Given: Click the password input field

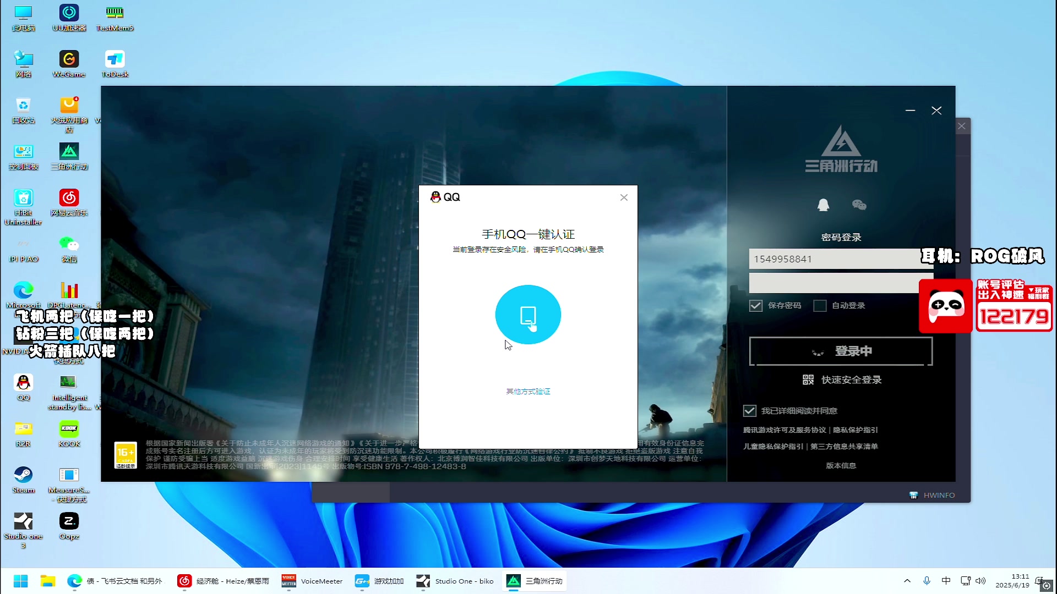Looking at the screenshot, I should (x=841, y=283).
